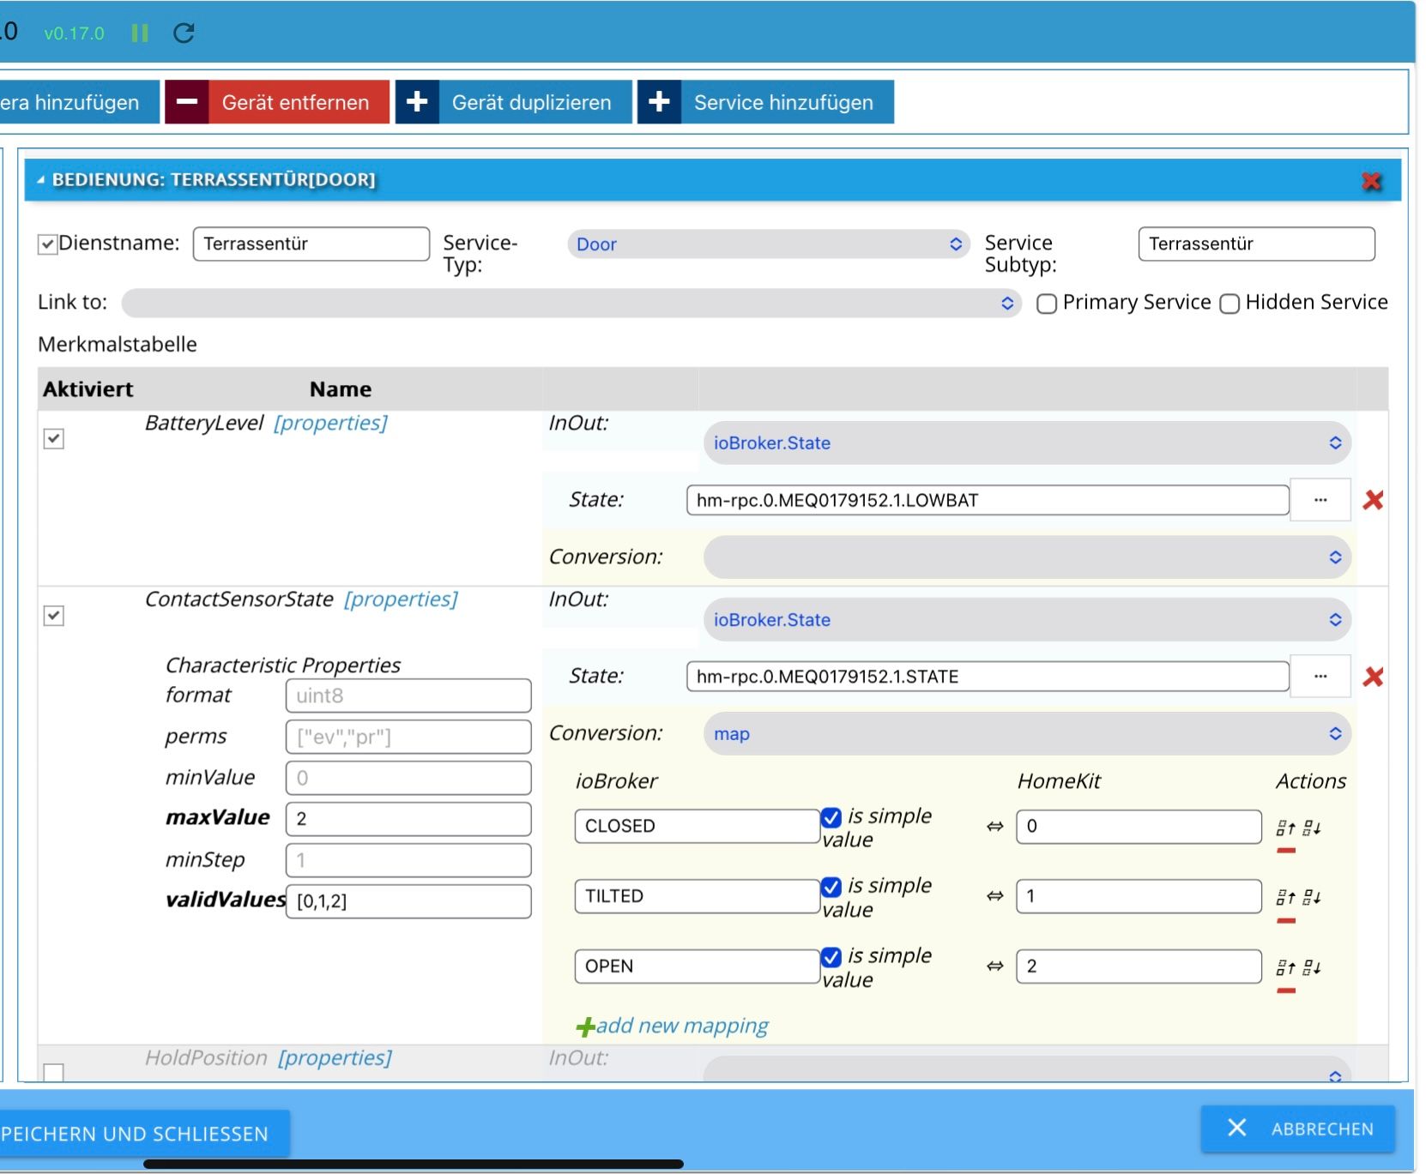
Task: Open HoldPosition [properties] link
Action: pyautogui.click(x=335, y=1058)
